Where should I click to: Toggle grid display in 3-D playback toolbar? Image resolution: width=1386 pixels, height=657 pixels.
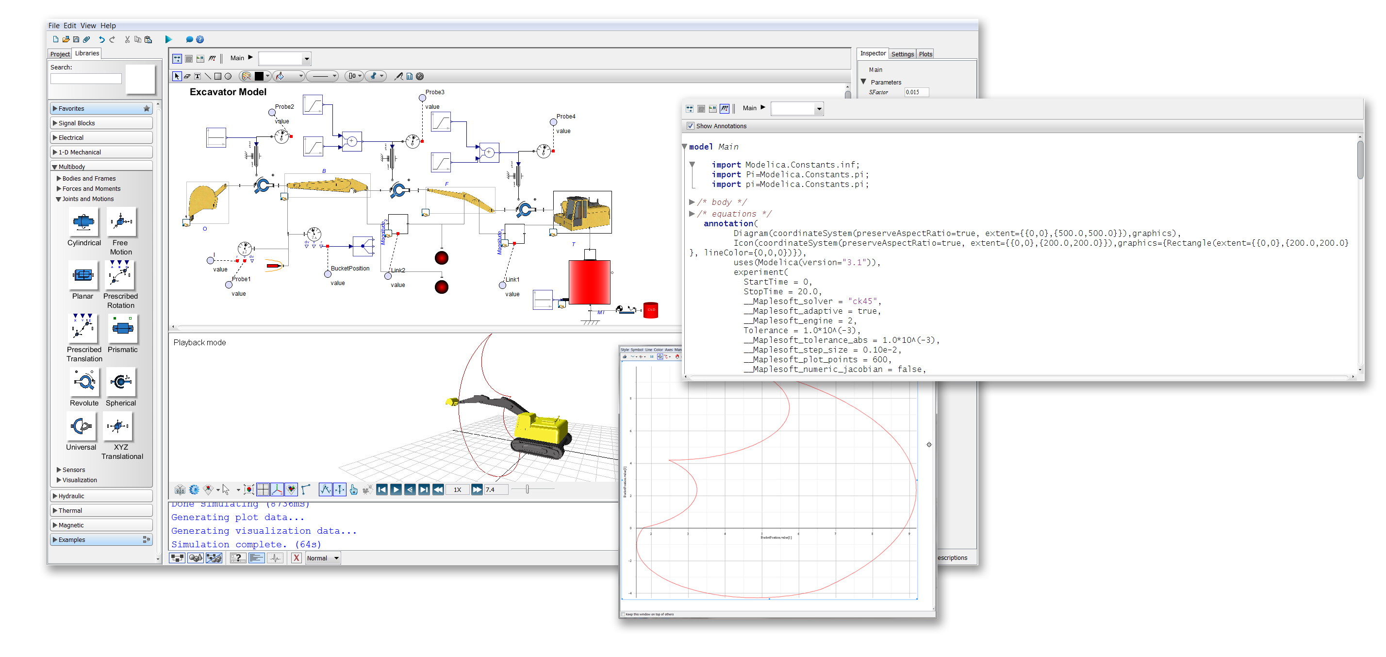click(x=263, y=489)
